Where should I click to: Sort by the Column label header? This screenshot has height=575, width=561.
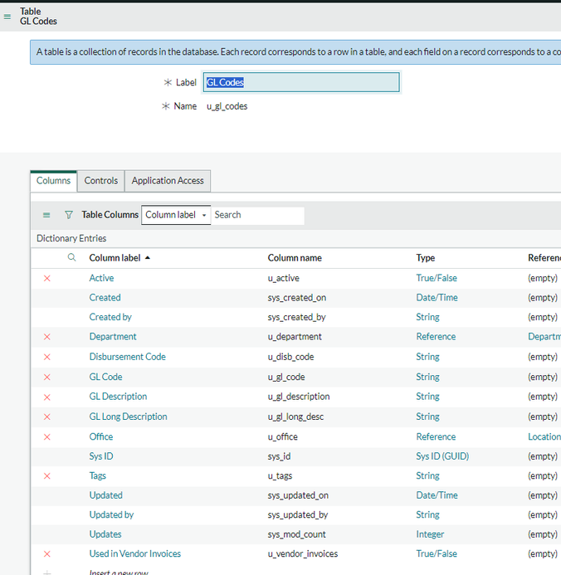click(115, 258)
